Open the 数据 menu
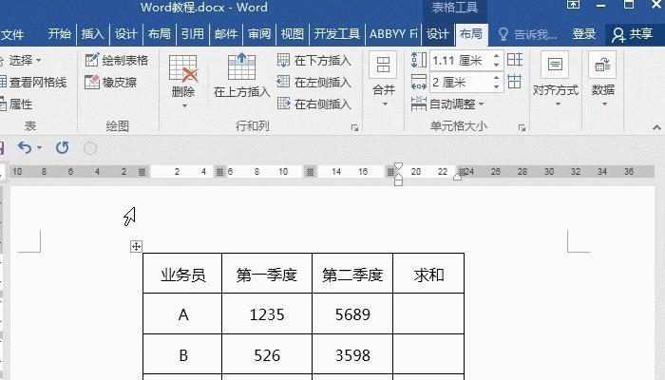The image size is (665, 380). (x=602, y=79)
